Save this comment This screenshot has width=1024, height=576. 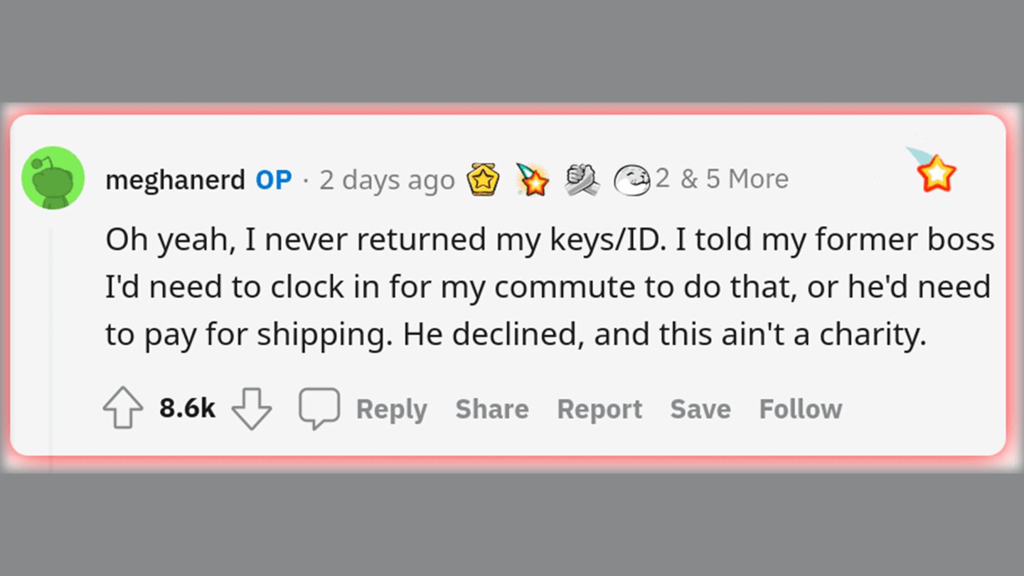tap(700, 409)
